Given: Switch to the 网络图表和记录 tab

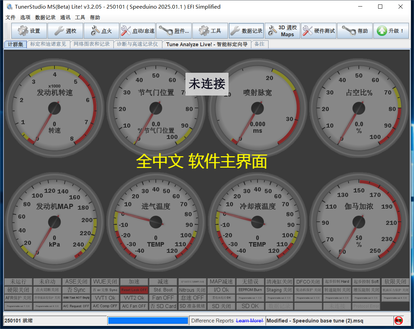Looking at the screenshot, I should tap(92, 44).
